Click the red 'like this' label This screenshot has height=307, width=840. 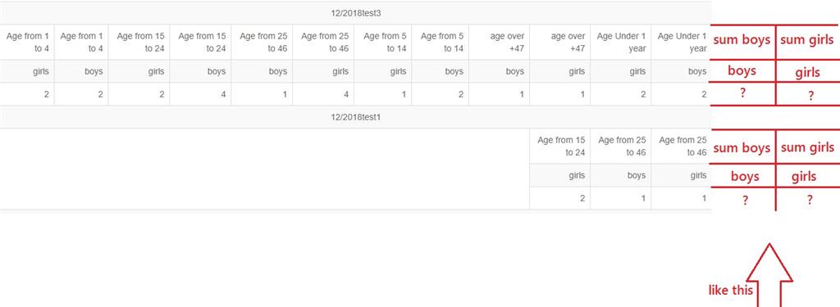click(730, 291)
